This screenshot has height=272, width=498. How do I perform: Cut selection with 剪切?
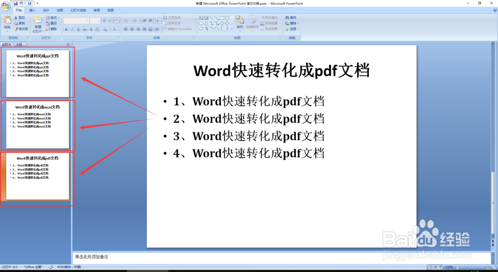coord(19,18)
